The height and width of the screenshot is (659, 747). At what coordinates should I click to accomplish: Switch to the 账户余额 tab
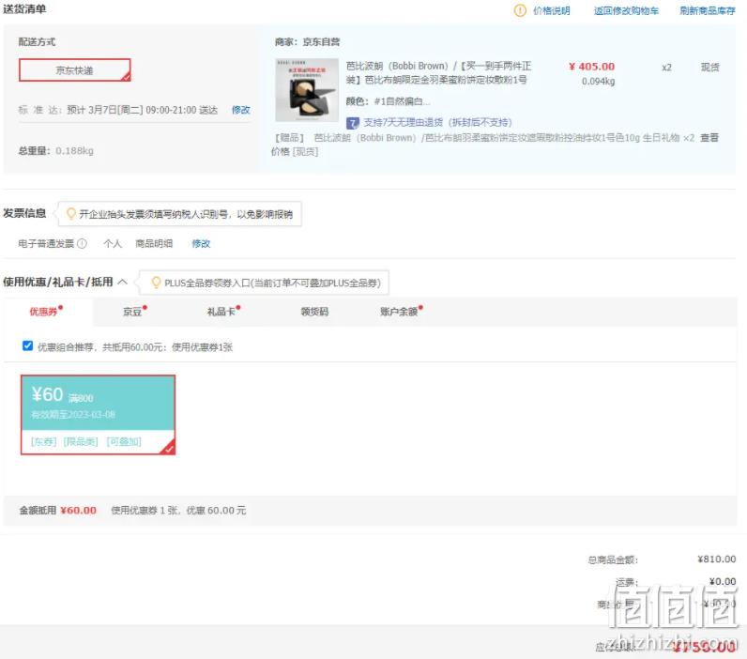tap(401, 311)
